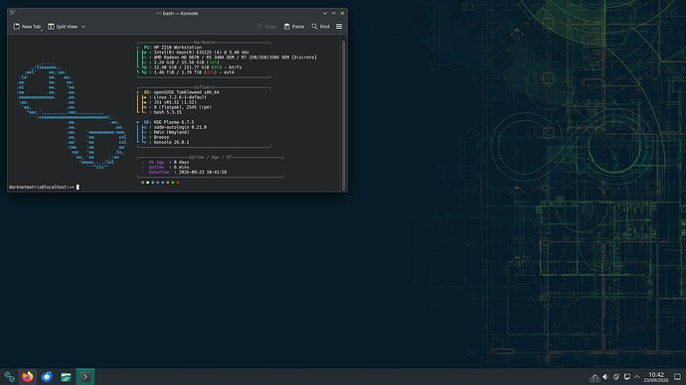Image resolution: width=686 pixels, height=385 pixels.
Task: Open the file manager from the taskbar
Action: [x=66, y=377]
